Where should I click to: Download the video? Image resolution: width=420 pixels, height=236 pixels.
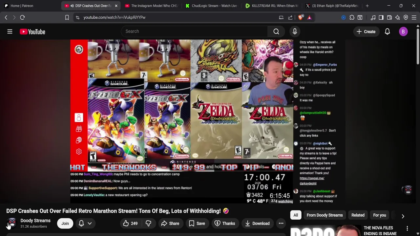(x=257, y=224)
